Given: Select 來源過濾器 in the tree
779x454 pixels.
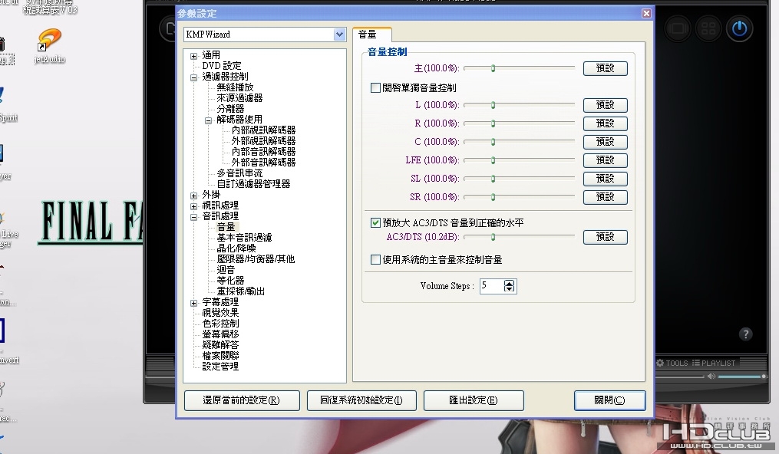Looking at the screenshot, I should point(239,98).
